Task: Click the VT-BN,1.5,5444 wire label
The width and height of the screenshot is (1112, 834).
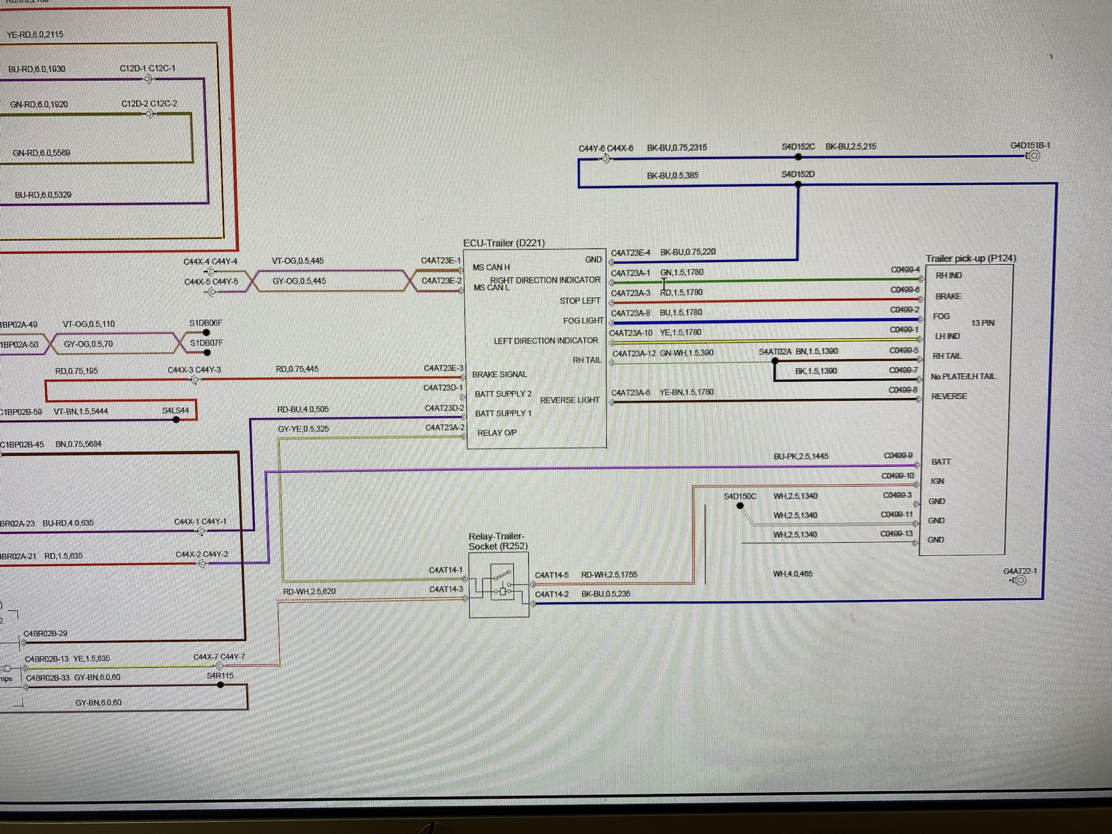Action: click(x=81, y=412)
